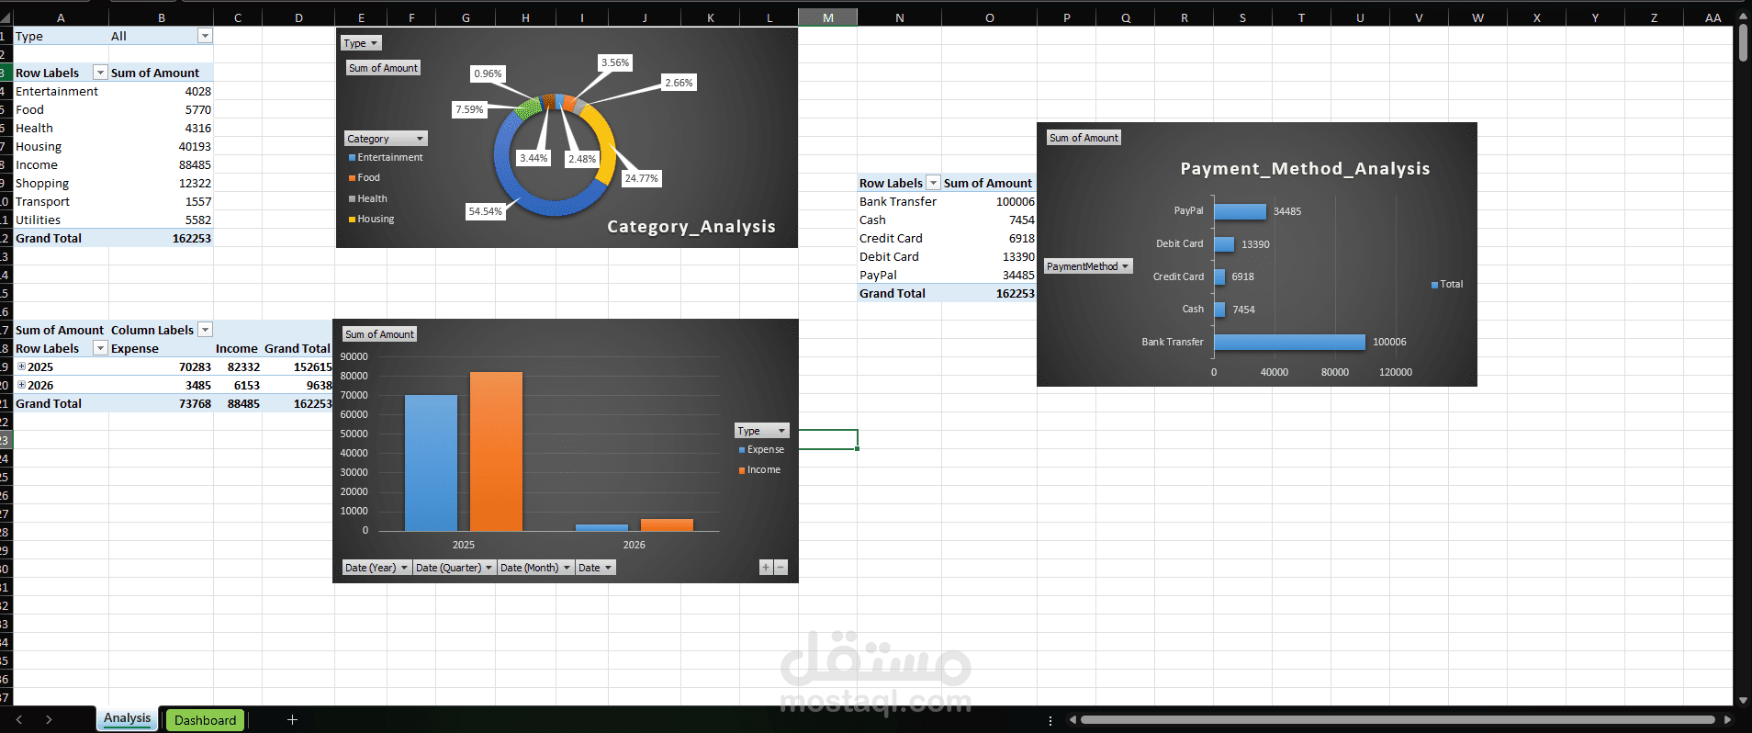This screenshot has height=733, width=1752.
Task: Select Income legend entry in column chart
Action: point(759,470)
